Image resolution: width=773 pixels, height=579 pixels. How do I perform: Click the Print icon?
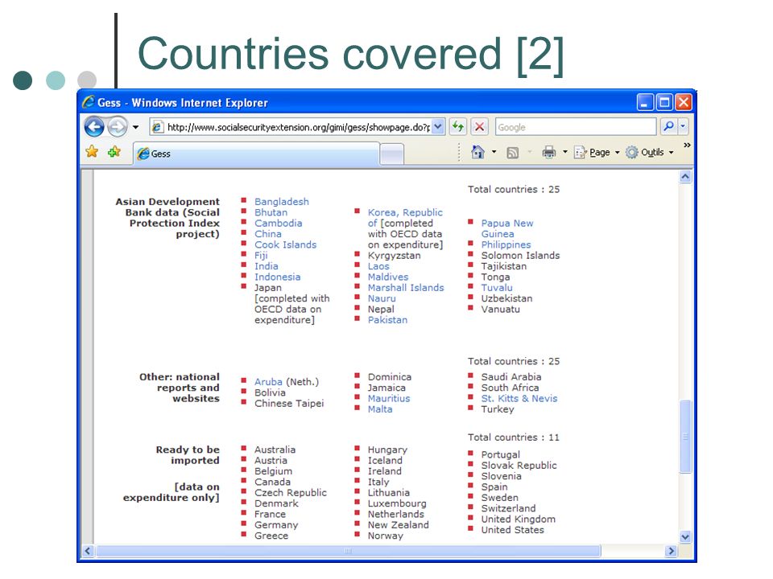click(x=548, y=152)
